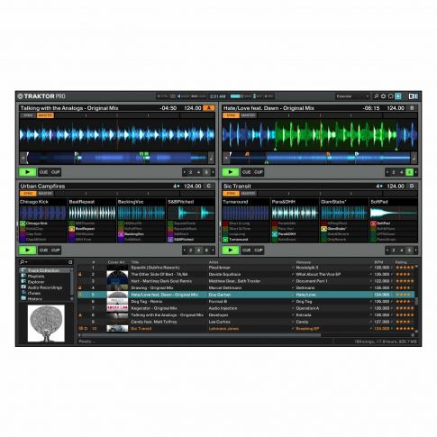This screenshot has height=437, width=437.
Task: Click the Audio Recordings folder icon
Action: pyautogui.click(x=23, y=287)
